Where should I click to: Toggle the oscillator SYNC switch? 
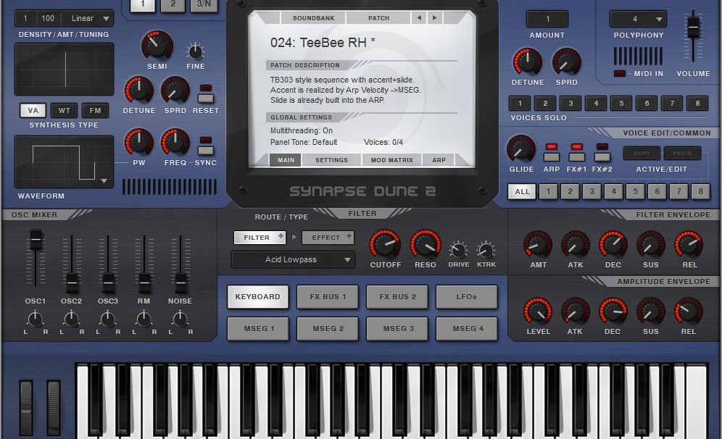pyautogui.click(x=205, y=150)
